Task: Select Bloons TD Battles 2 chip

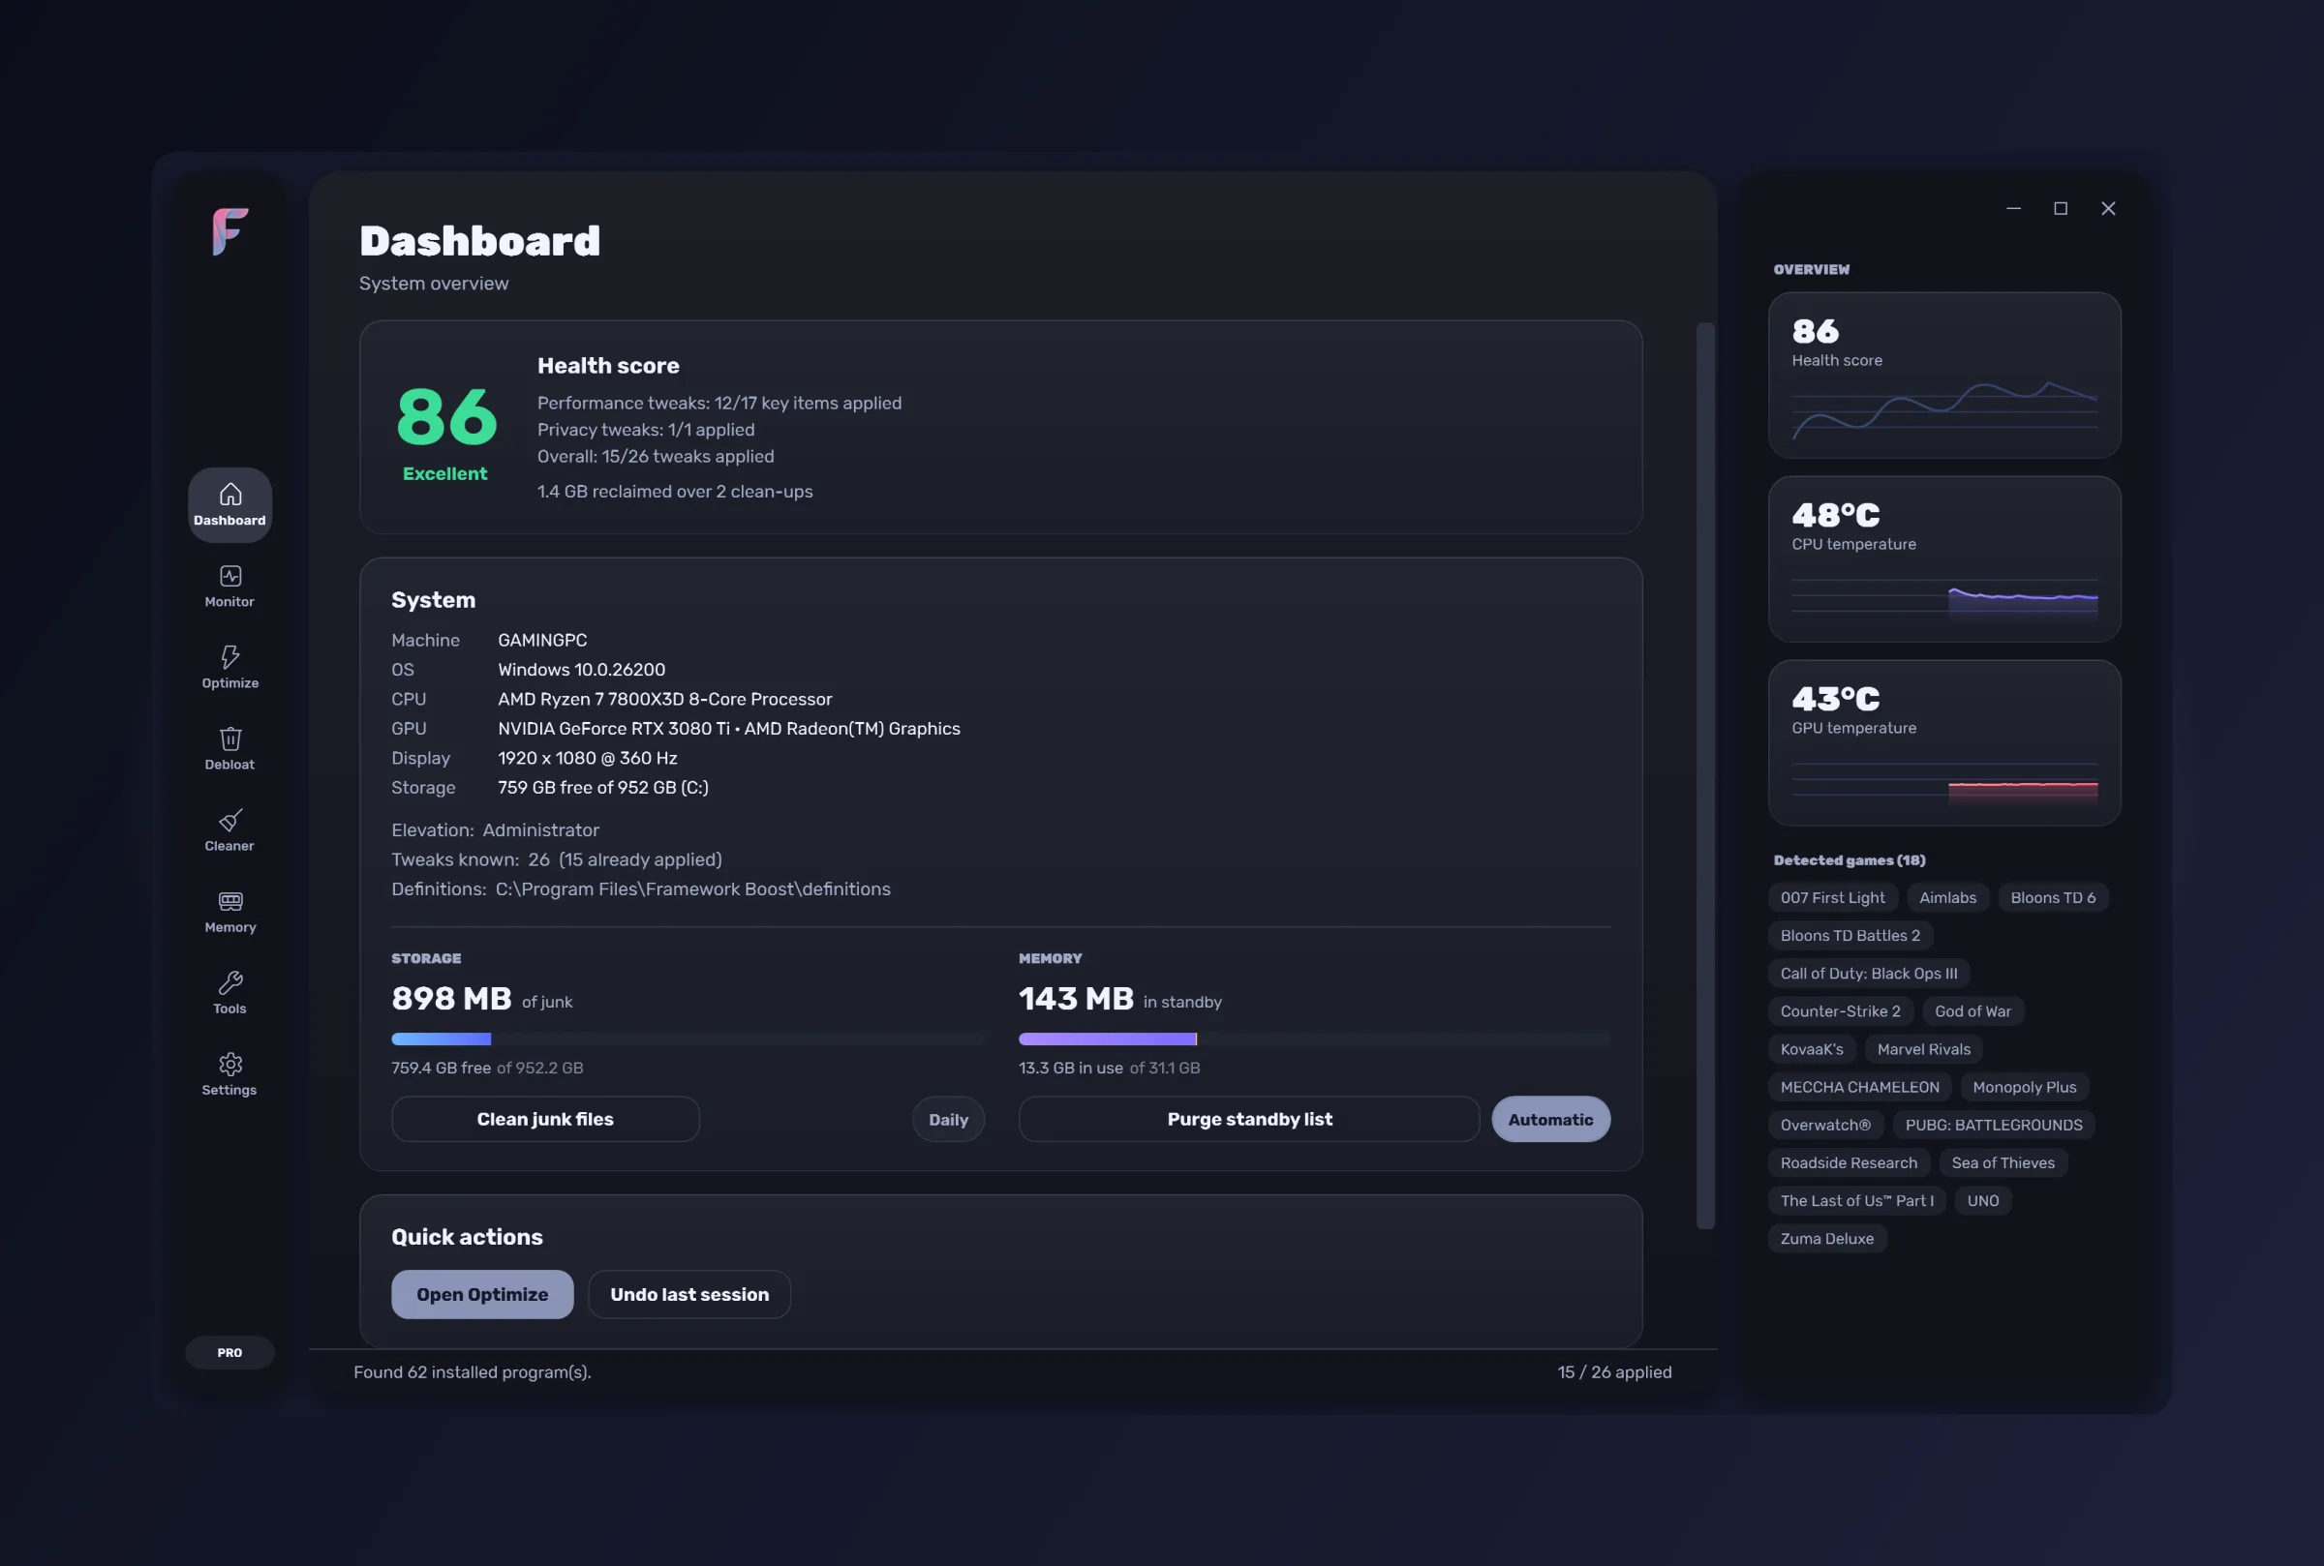Action: [x=1850, y=935]
